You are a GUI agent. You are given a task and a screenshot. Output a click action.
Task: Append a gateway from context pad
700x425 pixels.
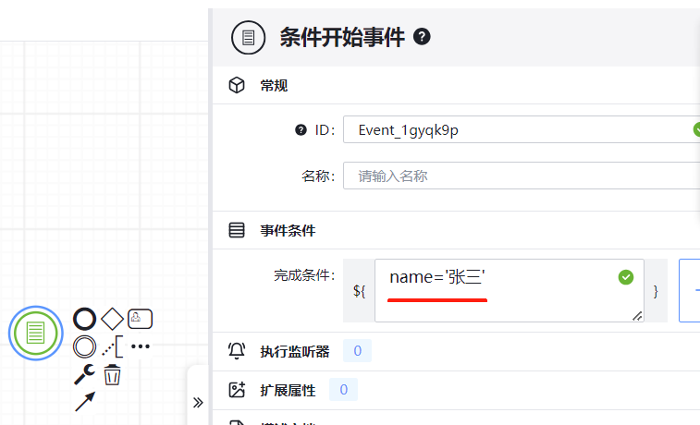(112, 319)
